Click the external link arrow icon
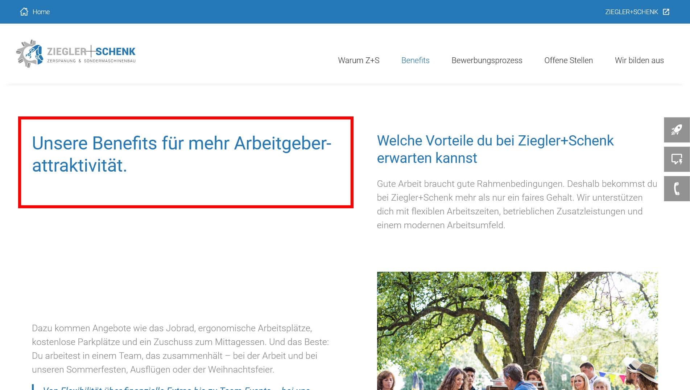 click(666, 12)
